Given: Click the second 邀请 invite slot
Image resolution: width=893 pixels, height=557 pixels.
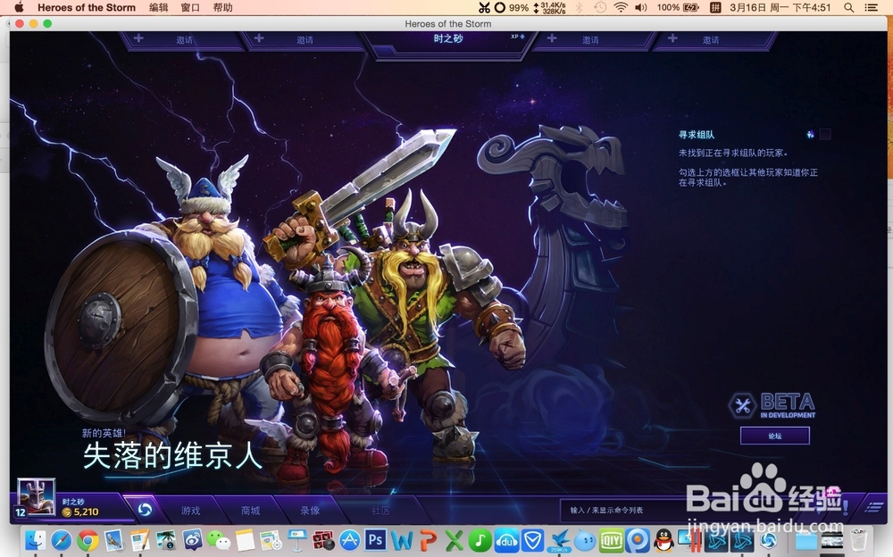Looking at the screenshot, I should 305,40.
